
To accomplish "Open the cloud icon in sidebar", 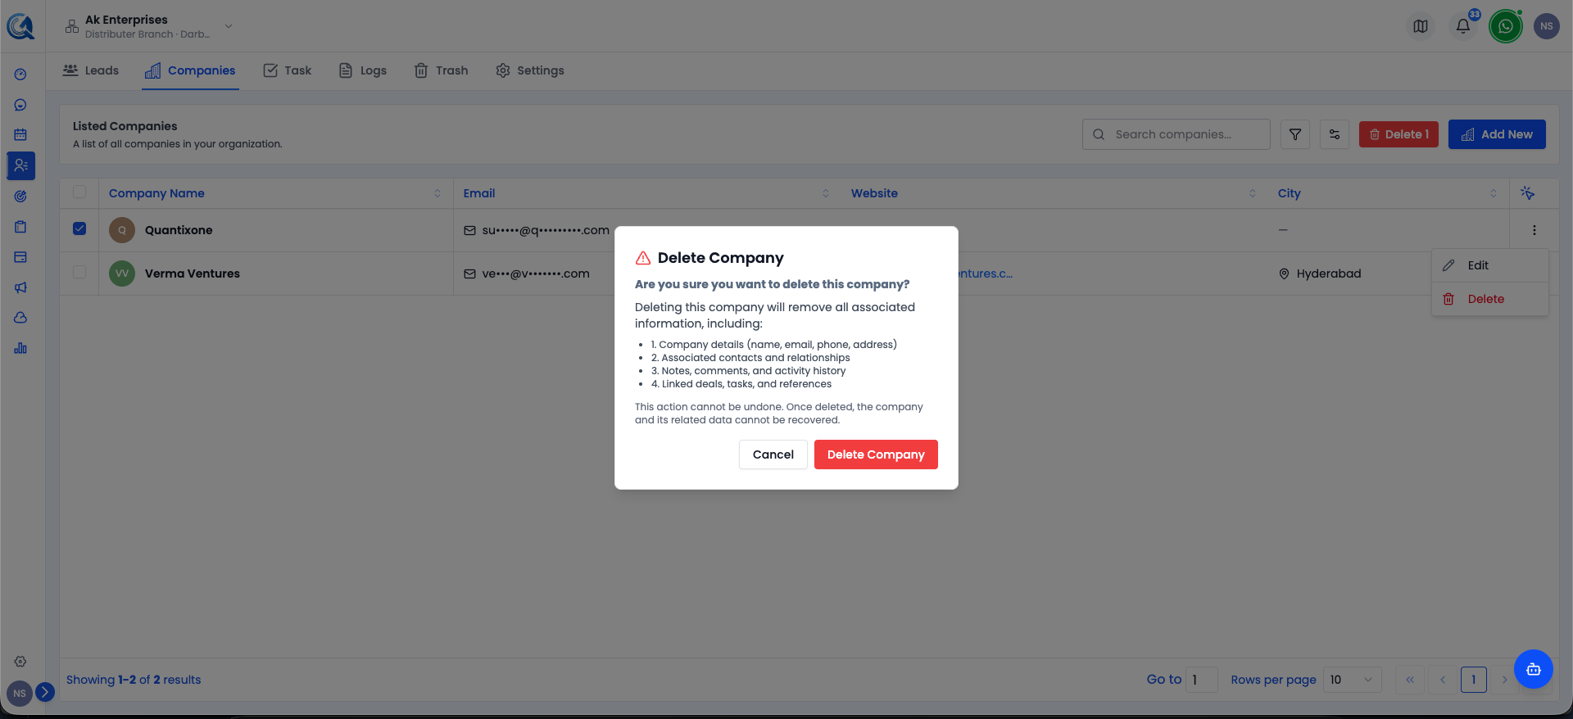I will (20, 318).
